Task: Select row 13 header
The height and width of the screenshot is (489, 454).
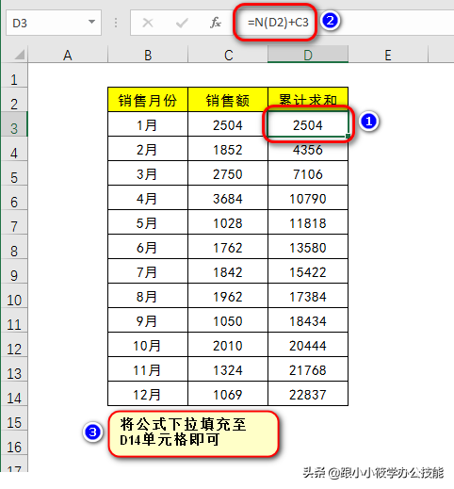Action: (14, 369)
